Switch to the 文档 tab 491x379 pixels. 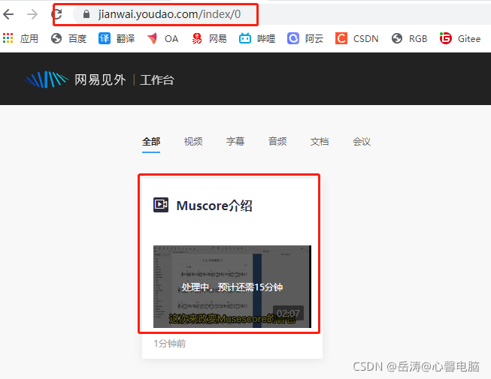pos(320,142)
